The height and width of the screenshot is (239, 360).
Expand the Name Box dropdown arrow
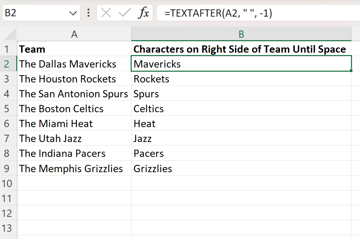(x=73, y=13)
